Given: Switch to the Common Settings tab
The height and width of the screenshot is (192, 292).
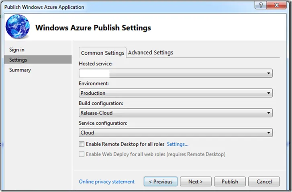Looking at the screenshot, I should click(102, 53).
